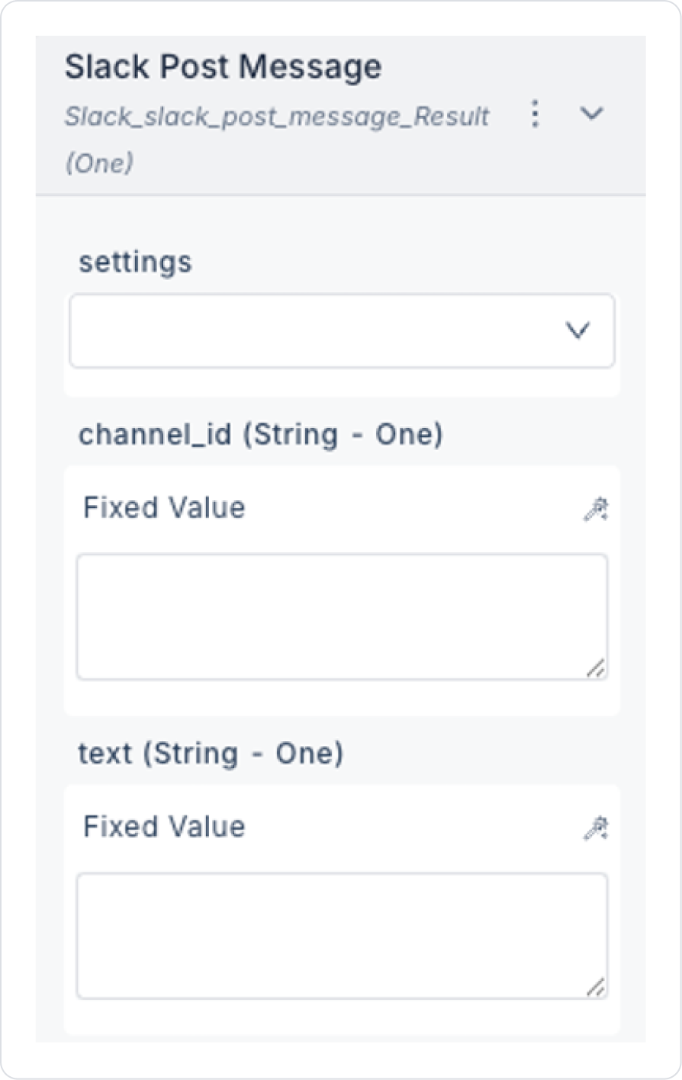Open the settings dropdown field
This screenshot has height=1080, width=682.
pyautogui.click(x=320, y=330)
